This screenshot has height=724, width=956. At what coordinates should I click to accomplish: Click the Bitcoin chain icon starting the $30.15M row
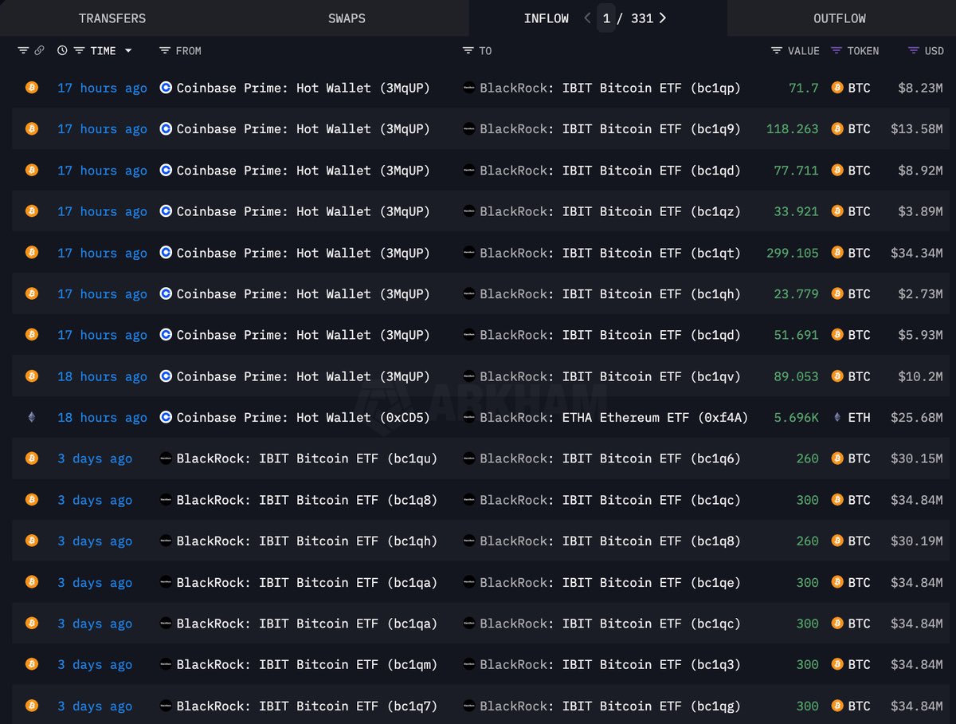(x=32, y=458)
